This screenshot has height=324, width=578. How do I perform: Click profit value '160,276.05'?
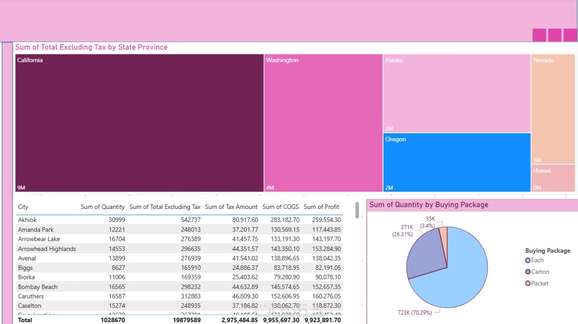pos(326,296)
